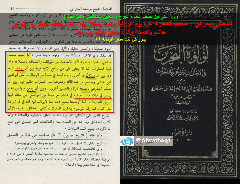
Task: Click the red line 'هاشم بالصحة وتارة يطعن عليها ويردها'
Action: (x=120, y=32)
